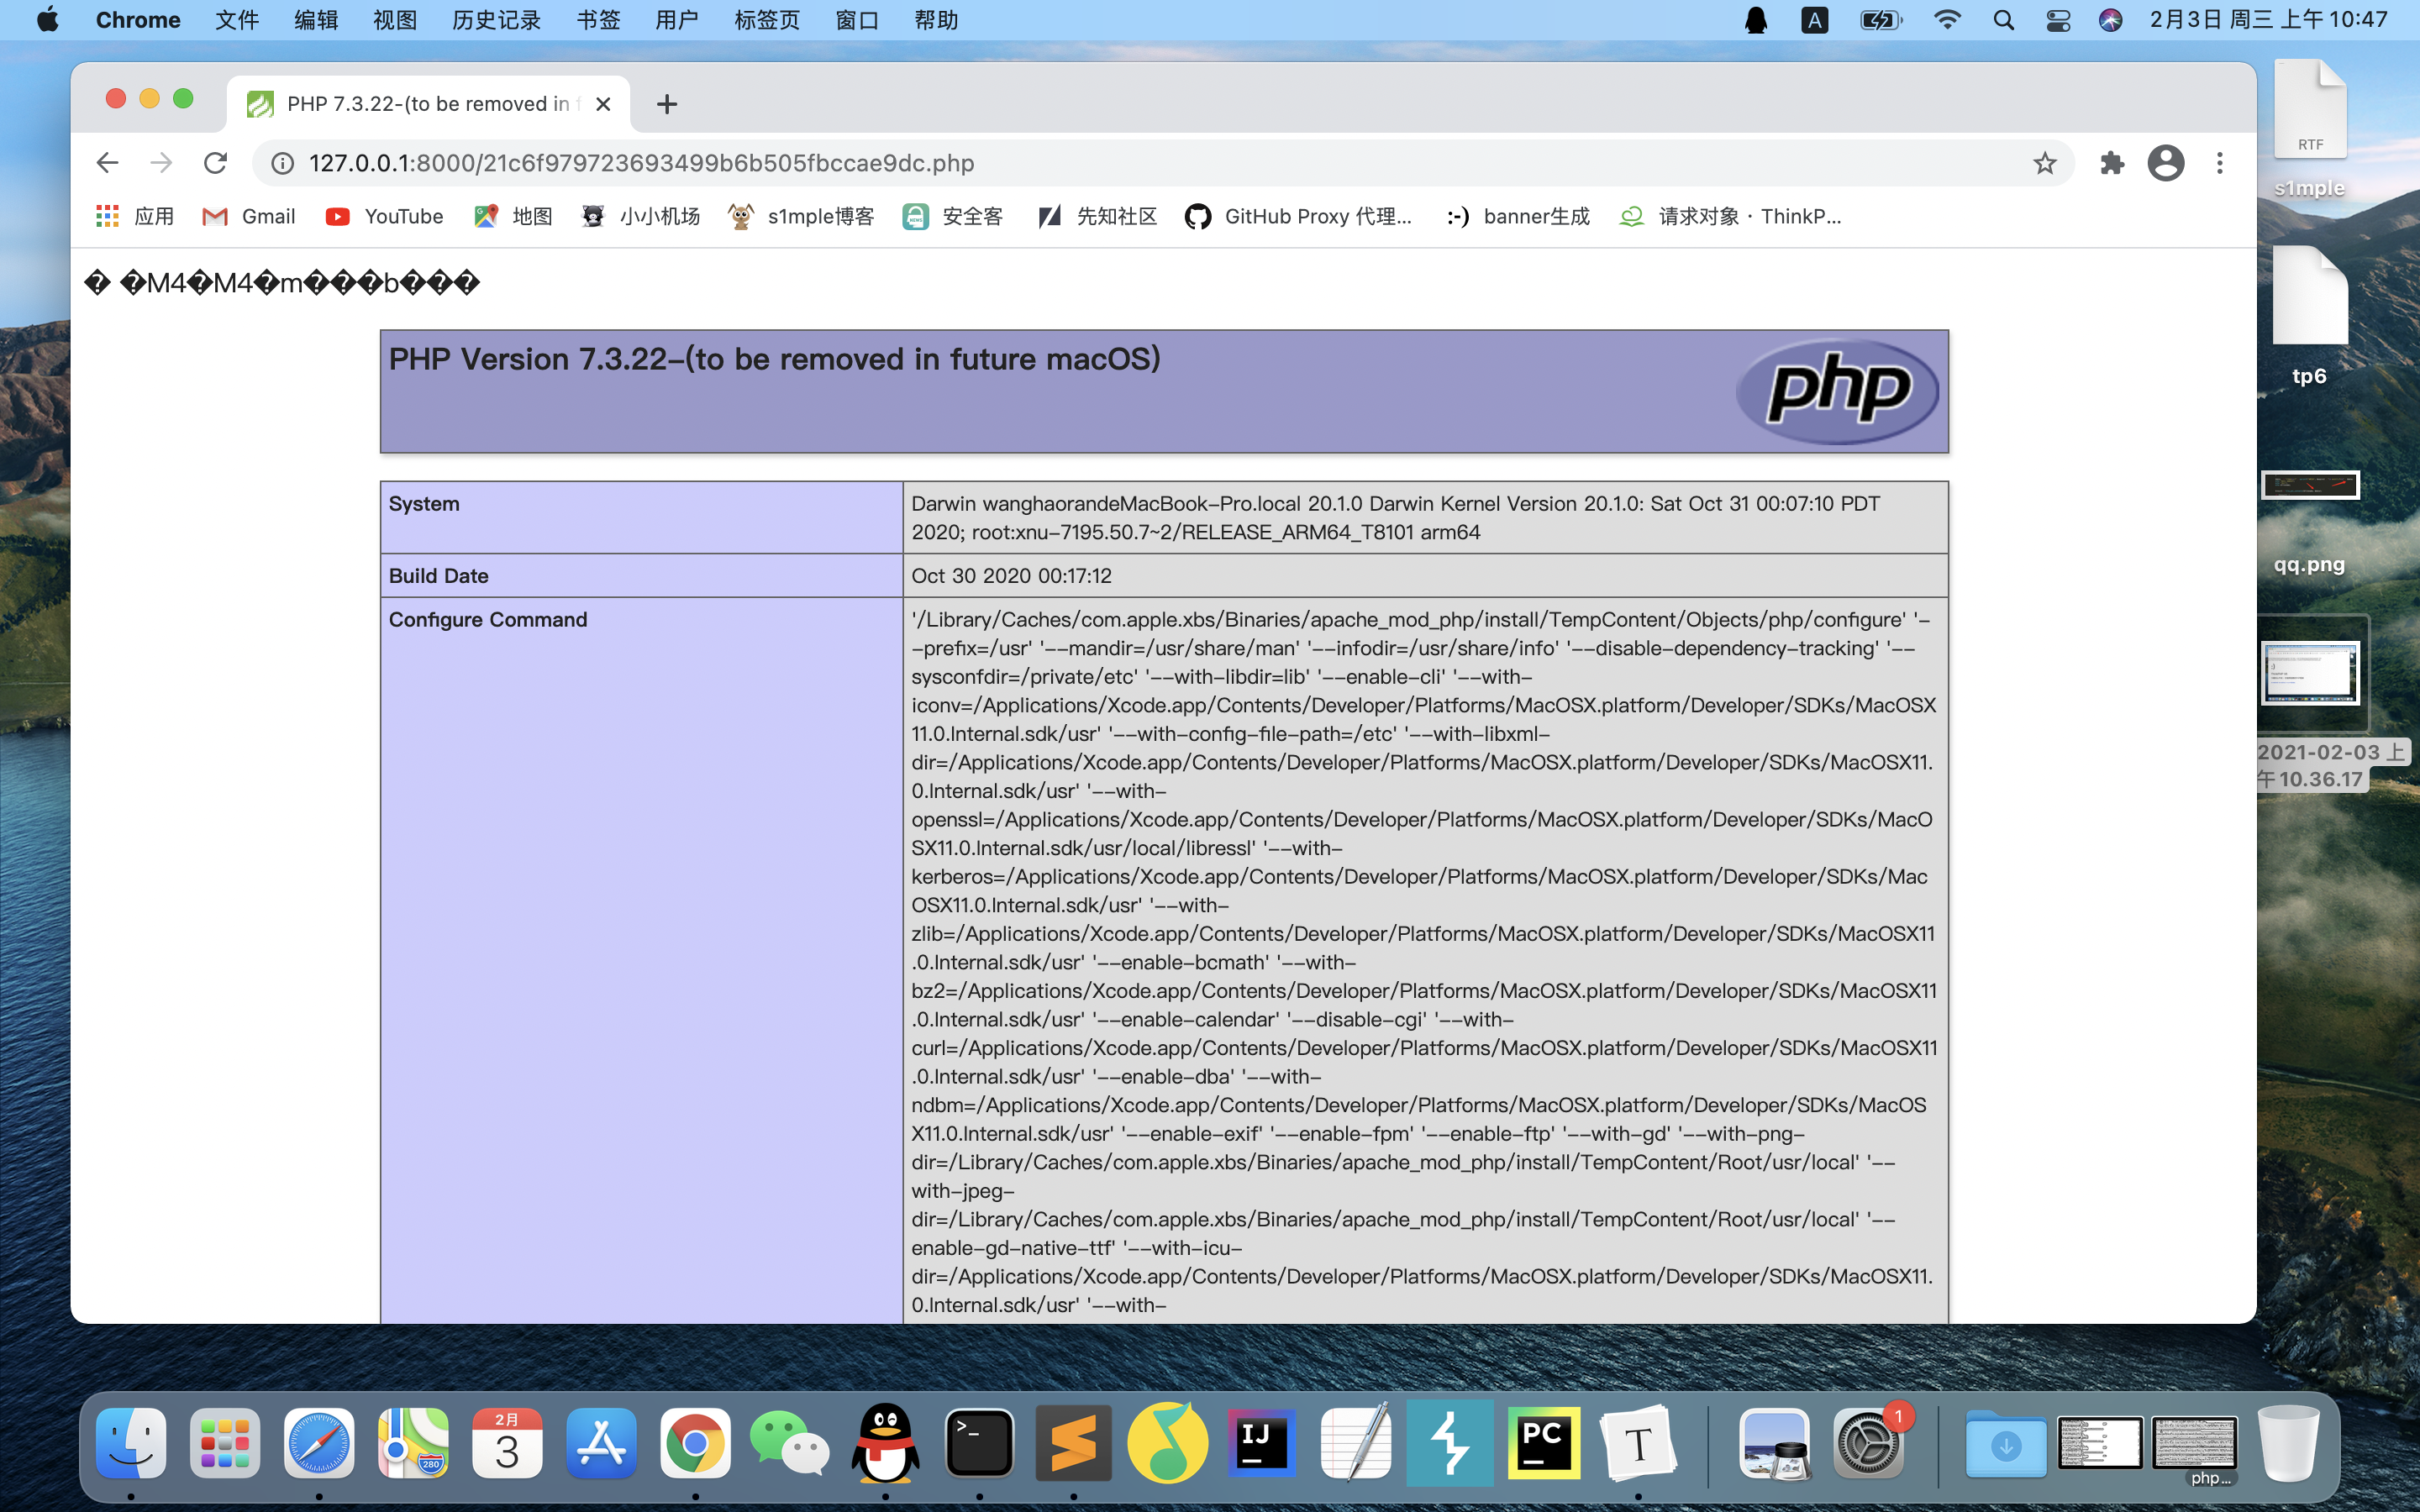The width and height of the screenshot is (2420, 1512).
Task: Open the Chrome user profile avatar
Action: [x=2166, y=163]
